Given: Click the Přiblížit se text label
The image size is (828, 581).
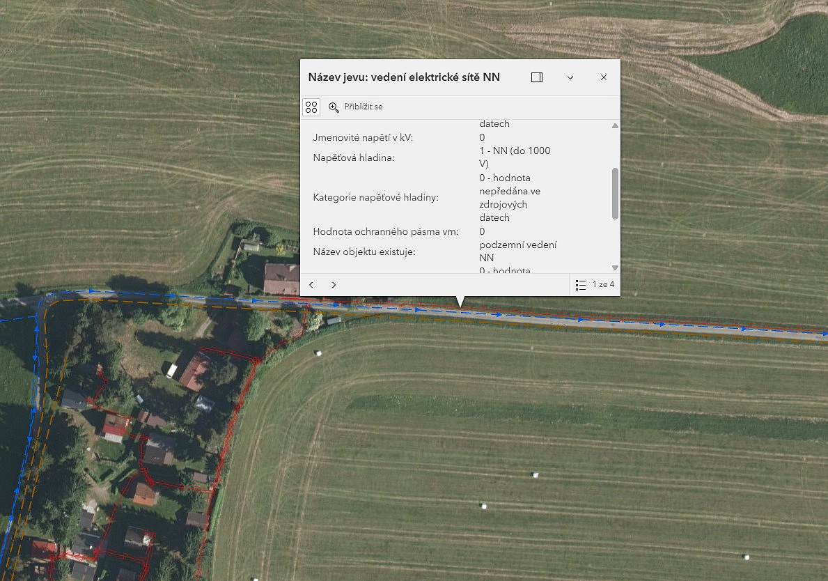Looking at the screenshot, I should [364, 107].
